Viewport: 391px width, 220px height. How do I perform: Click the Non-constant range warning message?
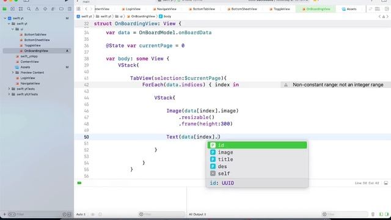(x=338, y=85)
